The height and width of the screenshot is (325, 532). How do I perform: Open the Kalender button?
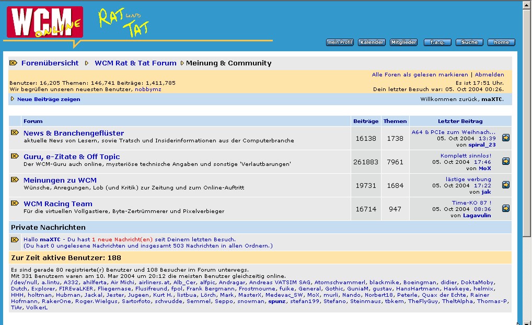click(372, 42)
